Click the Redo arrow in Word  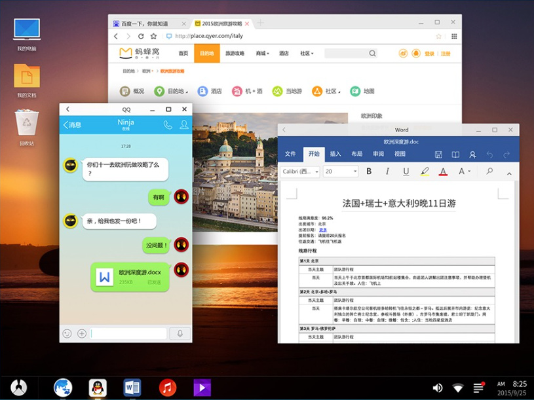click(506, 155)
